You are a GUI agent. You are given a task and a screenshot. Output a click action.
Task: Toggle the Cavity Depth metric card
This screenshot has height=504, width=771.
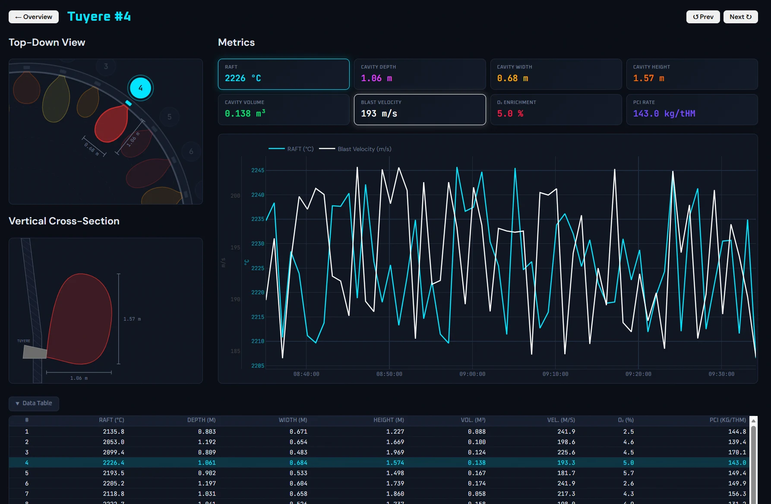click(420, 74)
